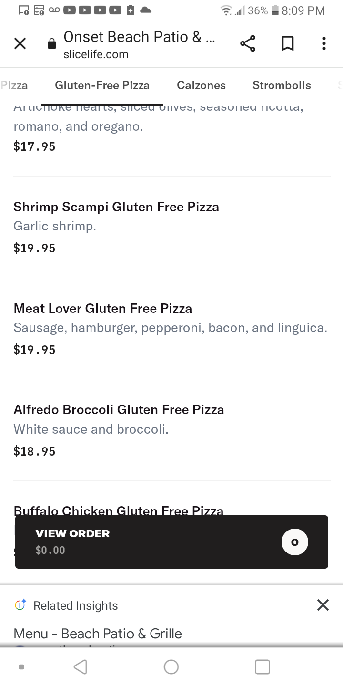The height and width of the screenshot is (687, 343).
Task: Open recent apps with square button
Action: 262,666
